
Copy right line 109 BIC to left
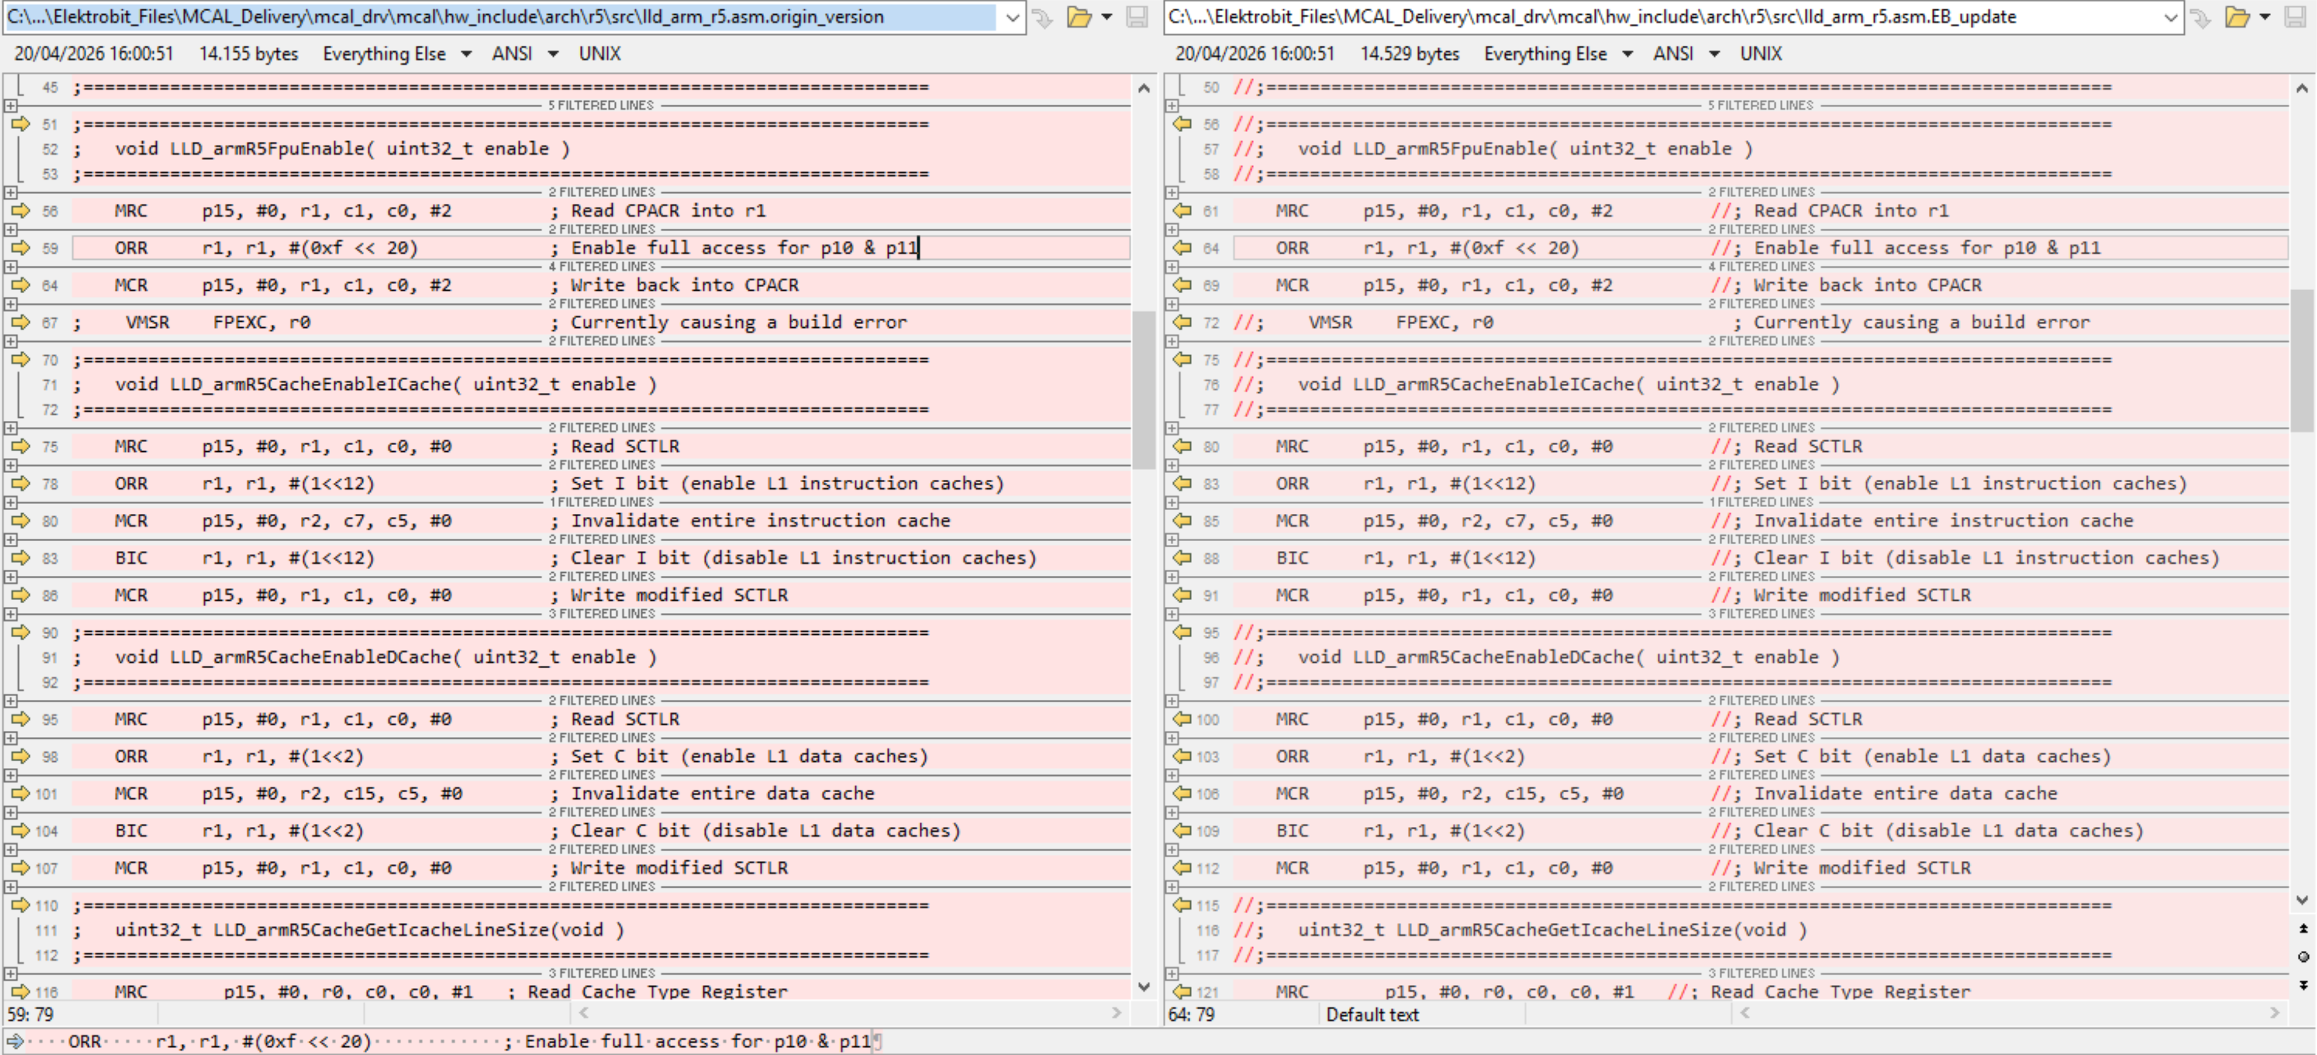(1182, 831)
